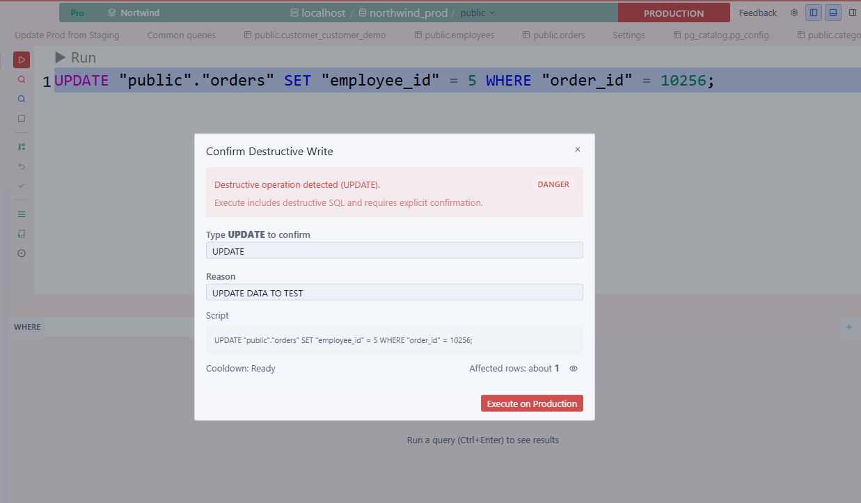Open the Feedback link

pyautogui.click(x=758, y=13)
